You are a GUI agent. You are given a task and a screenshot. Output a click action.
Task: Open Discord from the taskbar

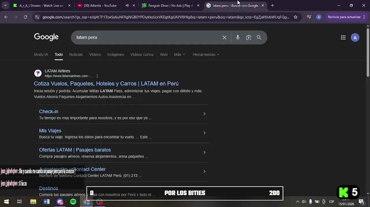[x=60, y=202]
